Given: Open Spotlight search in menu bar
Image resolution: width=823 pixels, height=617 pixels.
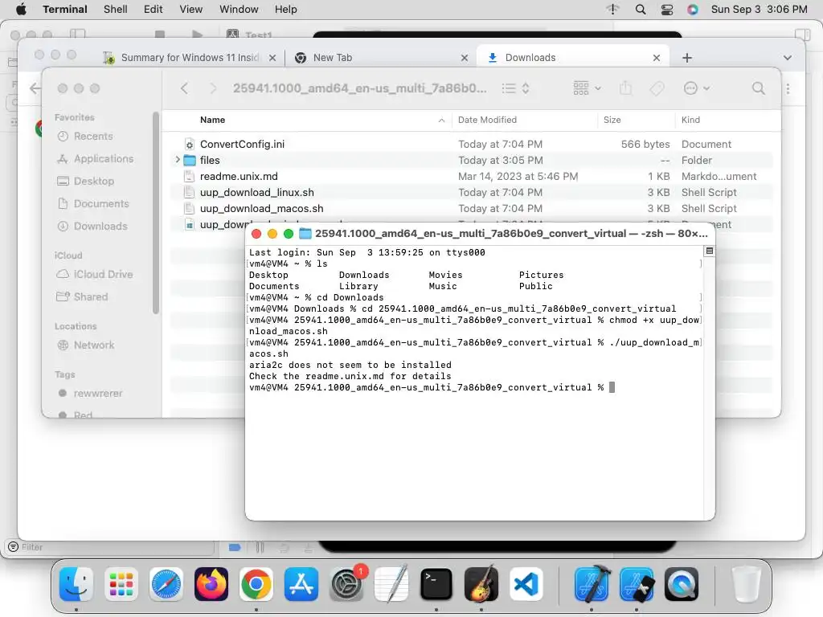Looking at the screenshot, I should pyautogui.click(x=641, y=10).
